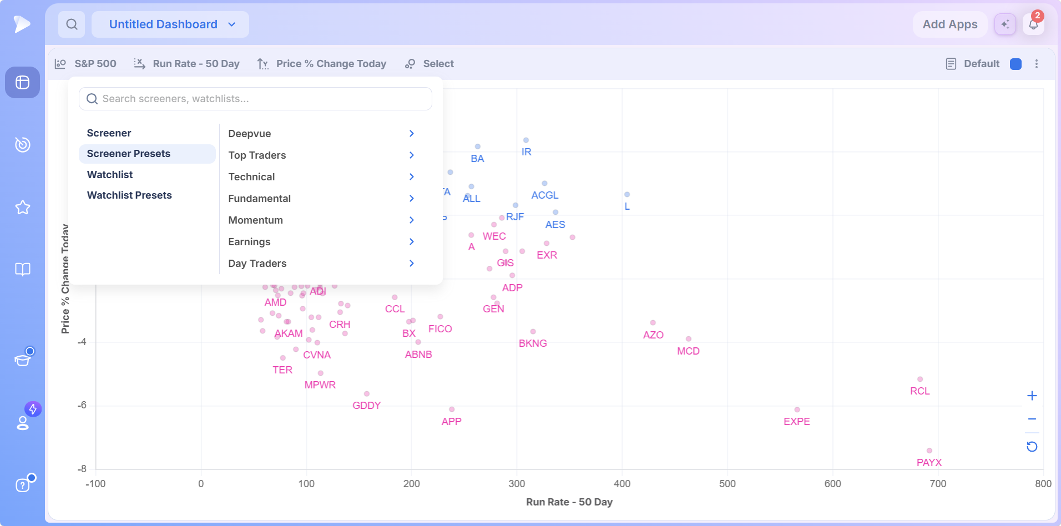Click the Default template document icon
Image resolution: width=1061 pixels, height=526 pixels.
pyautogui.click(x=951, y=64)
